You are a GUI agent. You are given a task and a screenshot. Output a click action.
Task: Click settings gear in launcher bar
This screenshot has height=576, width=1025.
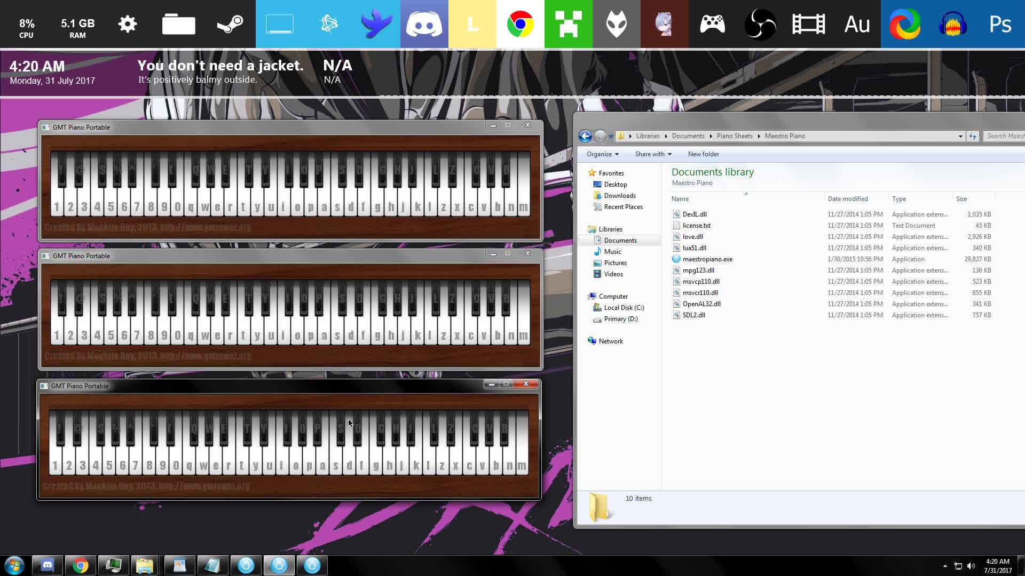coord(127,24)
